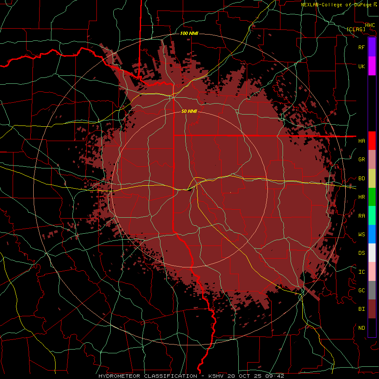
Task: Click the BD yellow legend swatch
Action: pyautogui.click(x=372, y=178)
